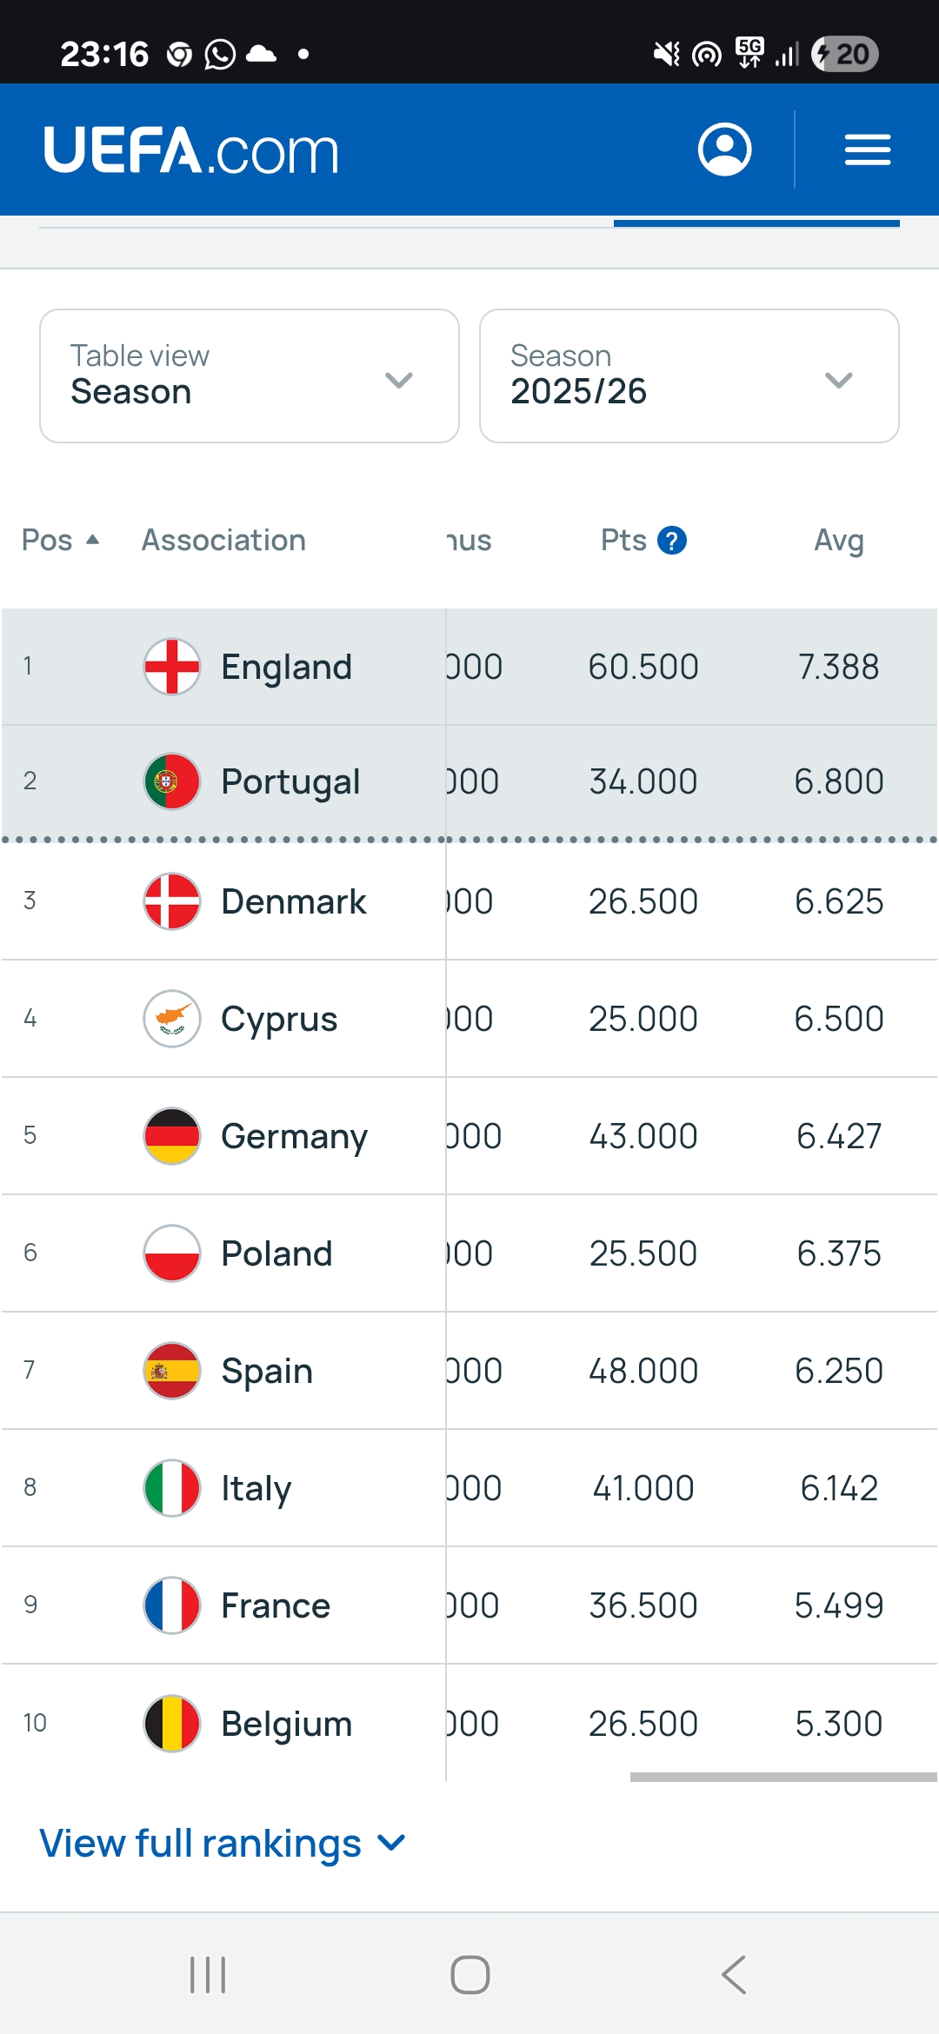The width and height of the screenshot is (939, 2034).
Task: Sort by Association column header
Action: click(223, 540)
